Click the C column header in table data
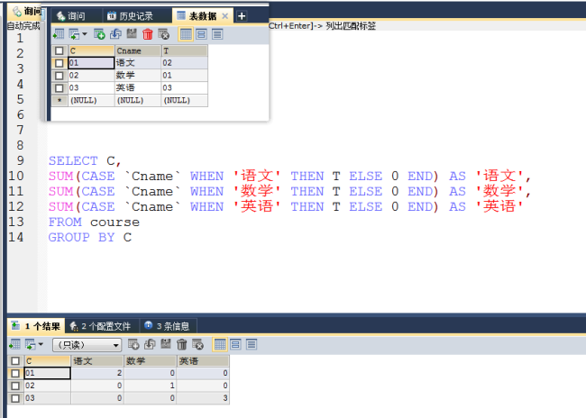The image size is (586, 418). pos(91,50)
